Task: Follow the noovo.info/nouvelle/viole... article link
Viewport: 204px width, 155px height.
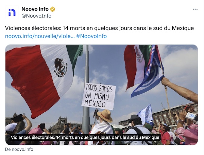Action: pos(40,36)
